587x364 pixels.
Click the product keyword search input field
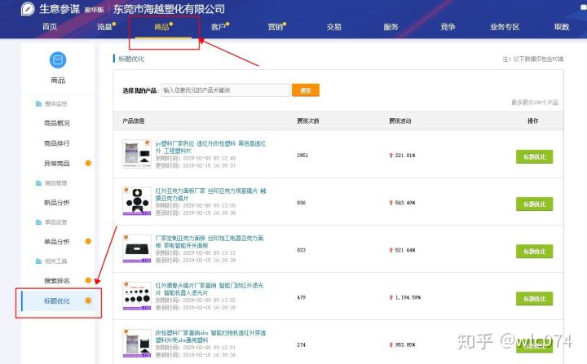pyautogui.click(x=225, y=90)
